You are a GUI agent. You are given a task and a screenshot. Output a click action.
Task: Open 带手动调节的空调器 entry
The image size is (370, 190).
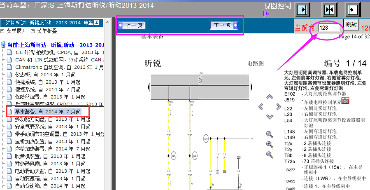(59, 134)
